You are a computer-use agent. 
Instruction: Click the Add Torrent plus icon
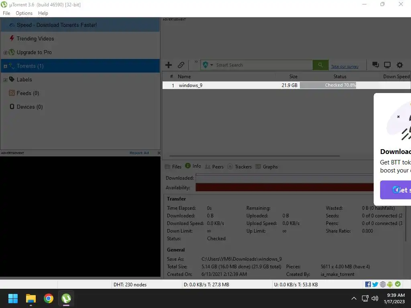169,65
